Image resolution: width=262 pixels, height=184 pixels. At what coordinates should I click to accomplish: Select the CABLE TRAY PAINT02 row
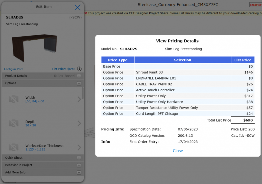178,84
